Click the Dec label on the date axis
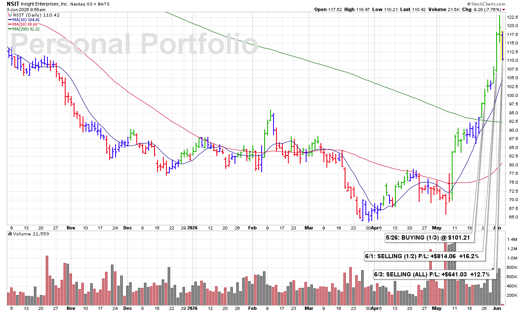 (127, 227)
